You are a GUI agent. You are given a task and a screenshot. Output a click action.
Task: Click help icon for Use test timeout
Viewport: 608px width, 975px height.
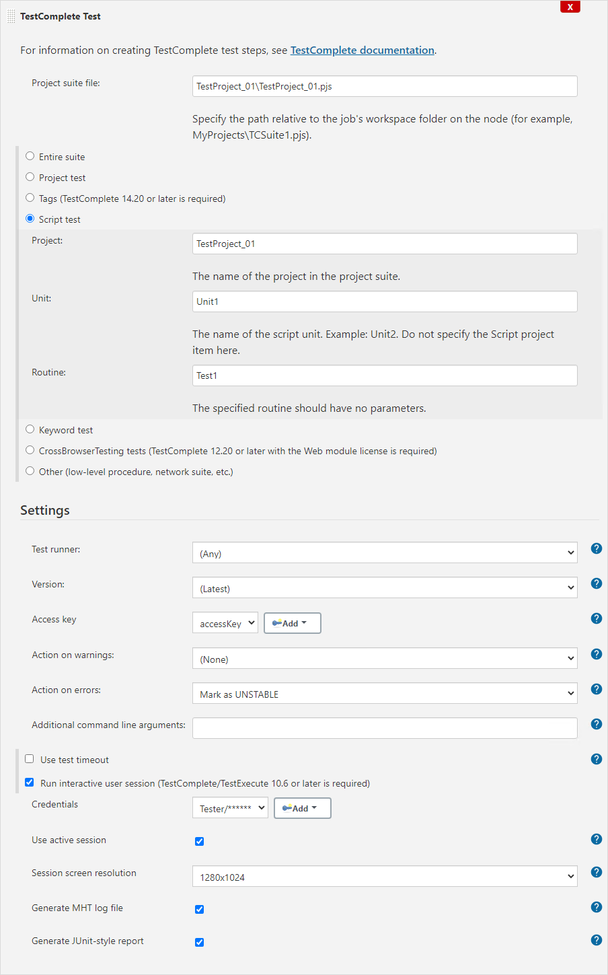pos(596,759)
